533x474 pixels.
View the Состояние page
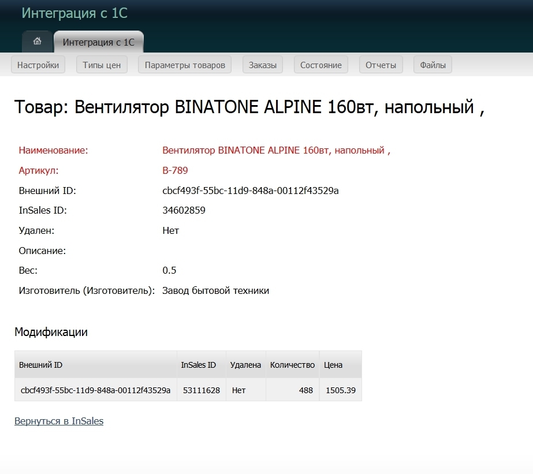tap(321, 65)
